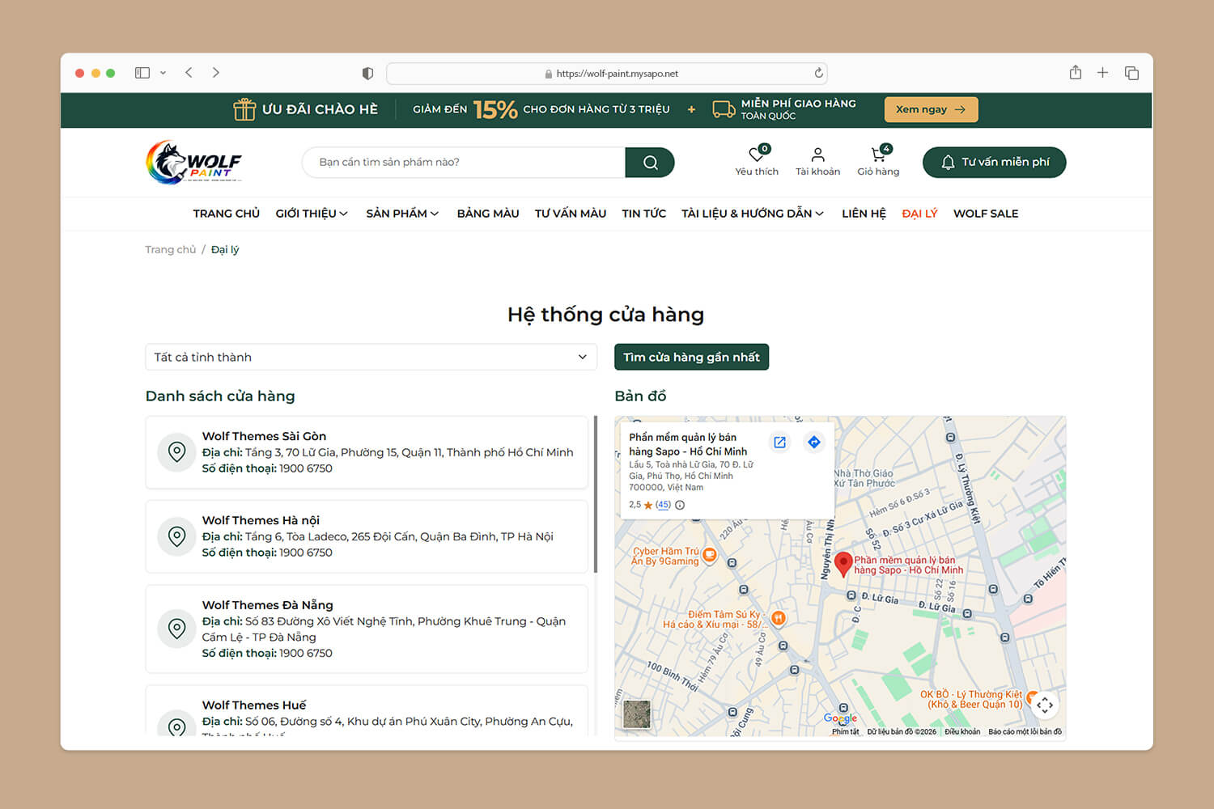
Task: Click location pin icon for Wolf Themes Đà Nẵng
Action: (x=176, y=629)
